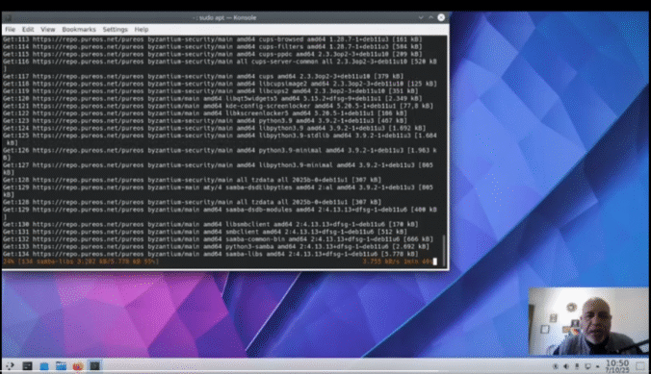Click the Get:122 libkscreenlocker5 line
Screen dimensions: 651x374
tap(205, 113)
